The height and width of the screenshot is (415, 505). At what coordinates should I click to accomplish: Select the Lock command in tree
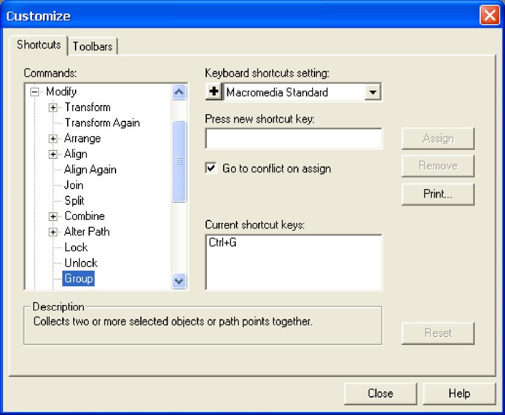[x=76, y=248]
